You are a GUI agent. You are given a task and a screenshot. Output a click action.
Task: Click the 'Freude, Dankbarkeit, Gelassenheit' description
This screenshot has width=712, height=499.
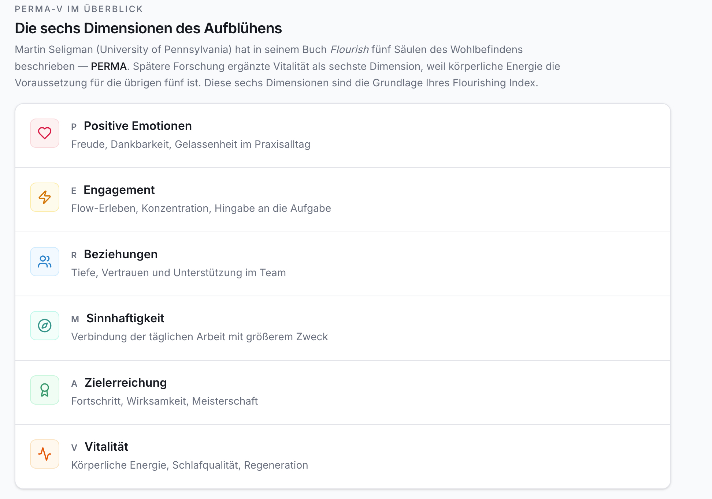pyautogui.click(x=191, y=144)
